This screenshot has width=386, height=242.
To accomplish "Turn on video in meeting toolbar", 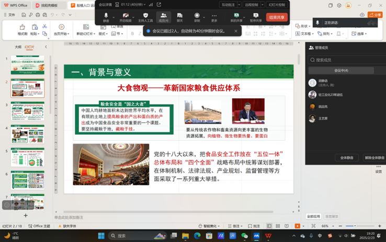I will coord(126,17).
